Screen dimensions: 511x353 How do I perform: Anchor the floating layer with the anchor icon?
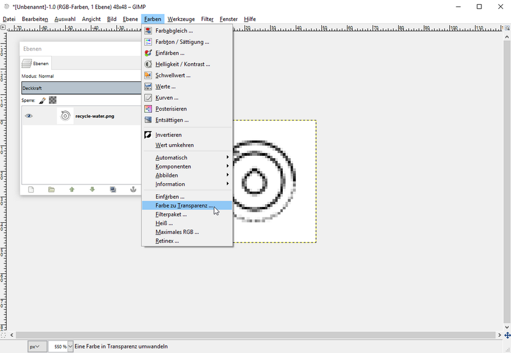pyautogui.click(x=133, y=189)
